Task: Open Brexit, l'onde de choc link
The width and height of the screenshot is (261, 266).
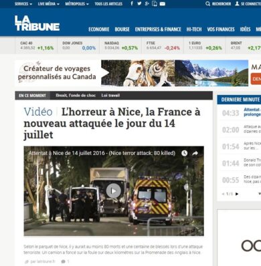Action: pyautogui.click(x=76, y=96)
